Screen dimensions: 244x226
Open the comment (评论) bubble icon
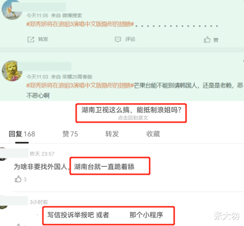tap(118, 39)
